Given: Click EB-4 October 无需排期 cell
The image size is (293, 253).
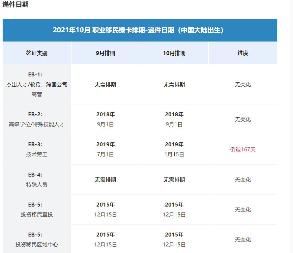Looking at the screenshot, I should click(174, 180).
